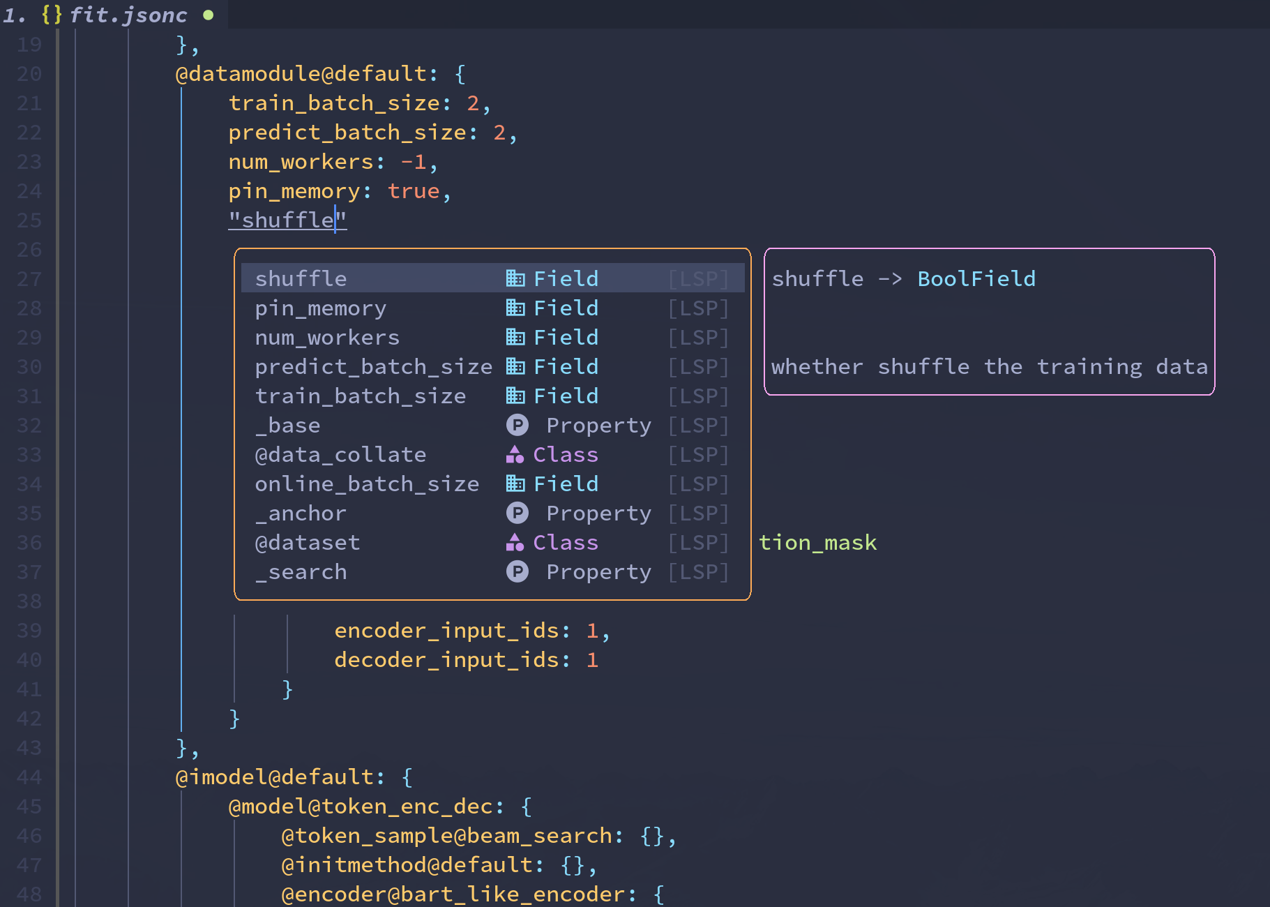Click @model@token_enc_dec key on line 45
This screenshot has width=1270, height=907.
[x=361, y=806]
